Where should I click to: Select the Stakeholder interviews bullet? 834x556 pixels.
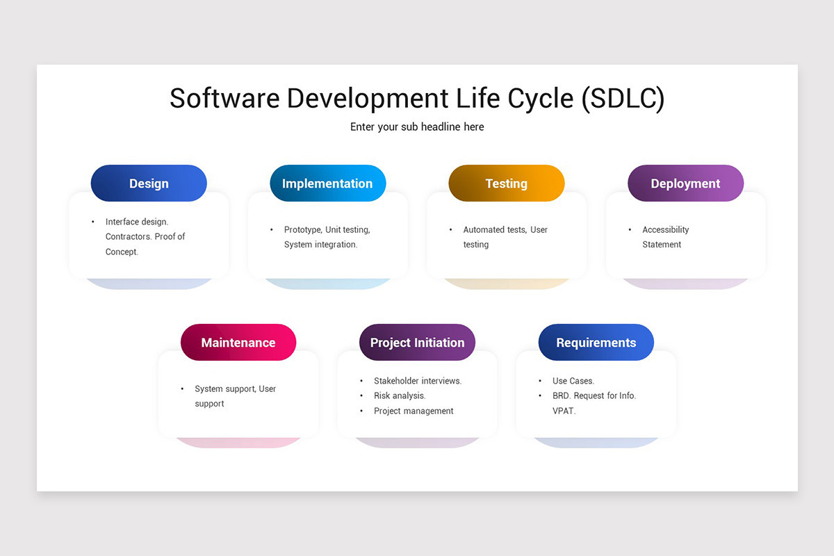click(418, 380)
